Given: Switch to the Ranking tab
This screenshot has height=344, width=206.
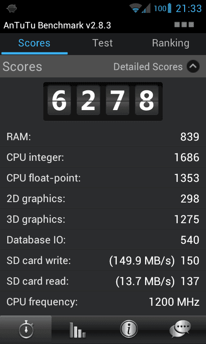Looking at the screenshot, I should (x=170, y=43).
